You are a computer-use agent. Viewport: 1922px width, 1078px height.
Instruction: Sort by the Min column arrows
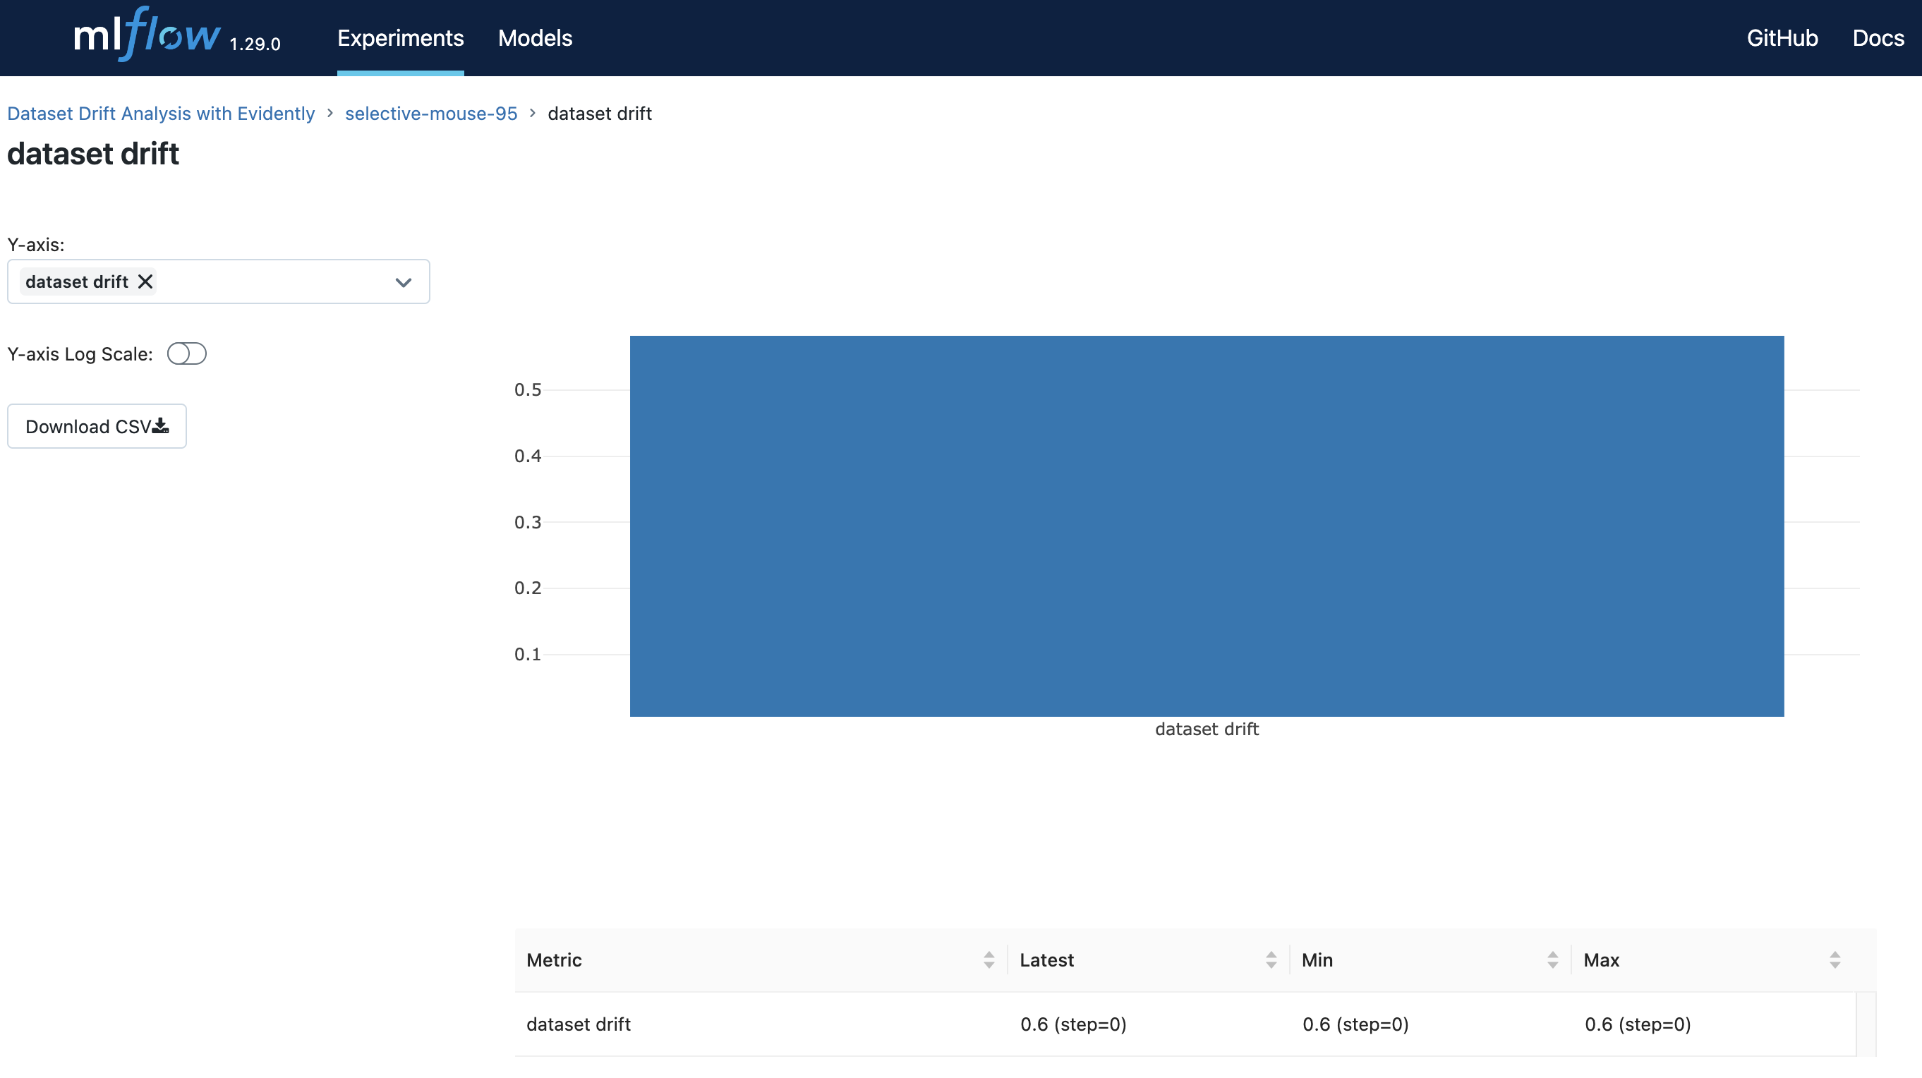(1553, 960)
